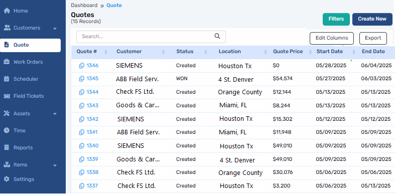The height and width of the screenshot is (195, 395).
Task: Click the Dashboard breadcrumb link
Action: coord(84,6)
